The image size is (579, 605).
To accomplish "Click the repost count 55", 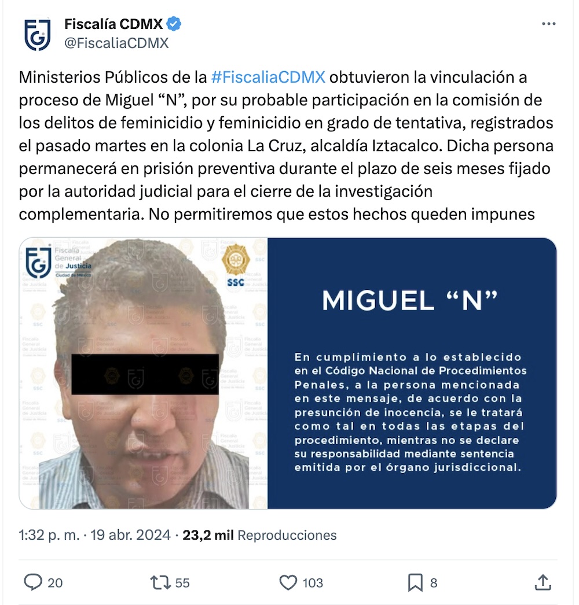I will (x=182, y=582).
